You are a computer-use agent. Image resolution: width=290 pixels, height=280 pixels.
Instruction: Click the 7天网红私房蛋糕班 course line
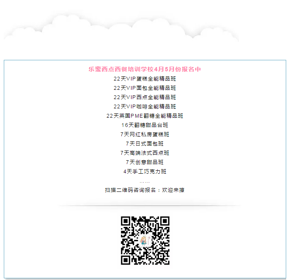[x=145, y=134]
